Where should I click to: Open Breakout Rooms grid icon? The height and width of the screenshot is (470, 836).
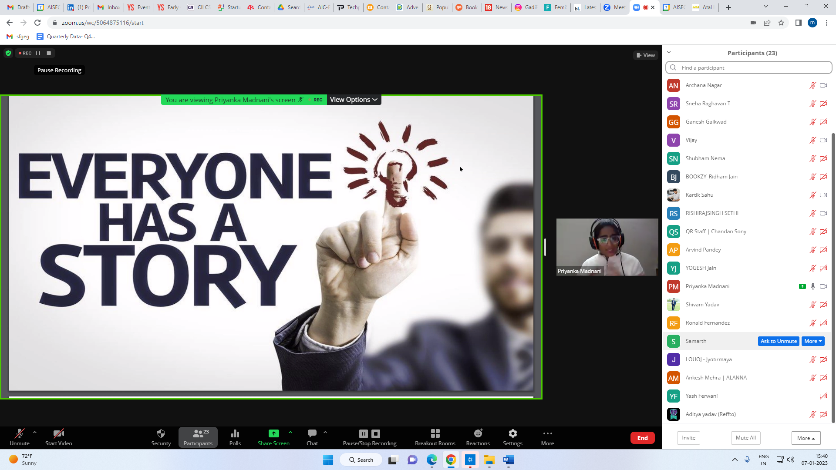click(x=435, y=433)
